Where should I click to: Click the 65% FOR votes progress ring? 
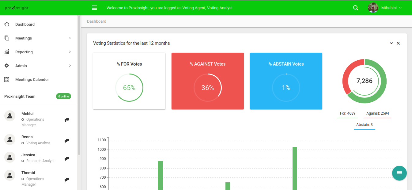point(129,88)
